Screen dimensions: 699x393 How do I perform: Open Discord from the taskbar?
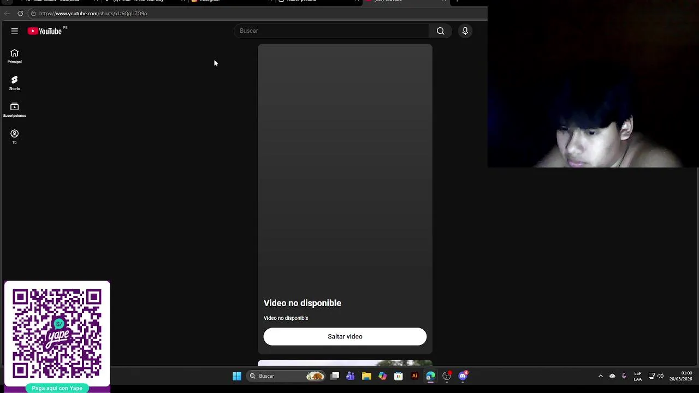[463, 376]
